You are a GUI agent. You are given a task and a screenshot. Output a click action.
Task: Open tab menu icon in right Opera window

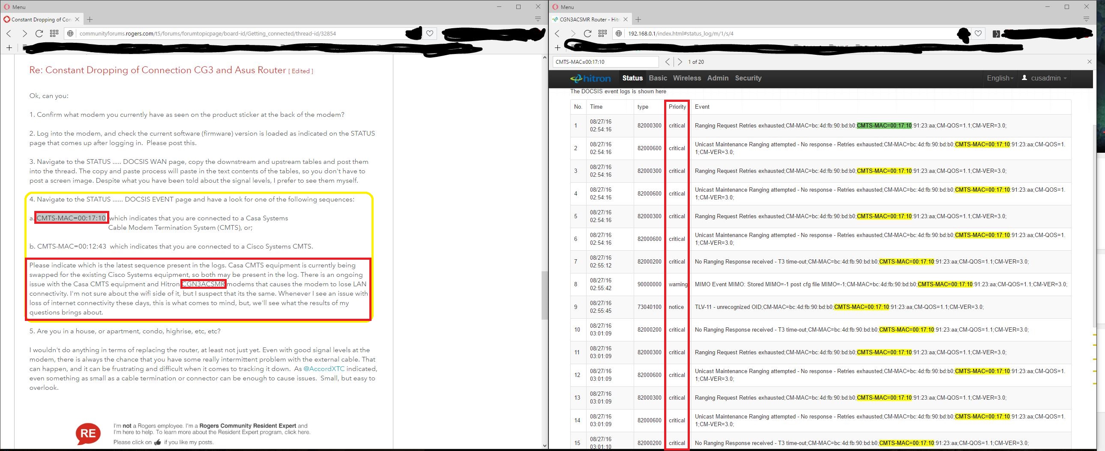1086,19
